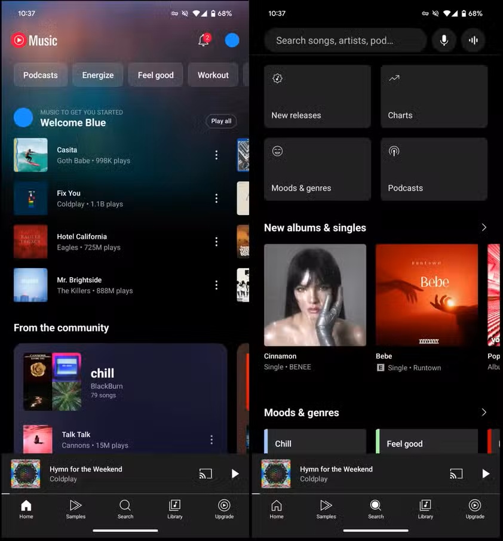The height and width of the screenshot is (541, 503).
Task: Tap the blue profile avatar
Action: point(232,40)
